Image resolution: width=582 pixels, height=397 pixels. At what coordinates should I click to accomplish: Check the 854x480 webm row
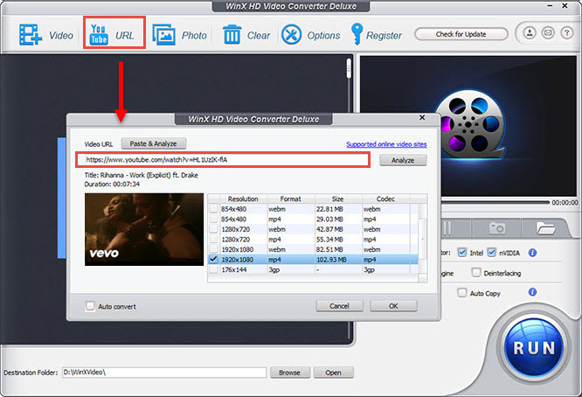pos(213,209)
